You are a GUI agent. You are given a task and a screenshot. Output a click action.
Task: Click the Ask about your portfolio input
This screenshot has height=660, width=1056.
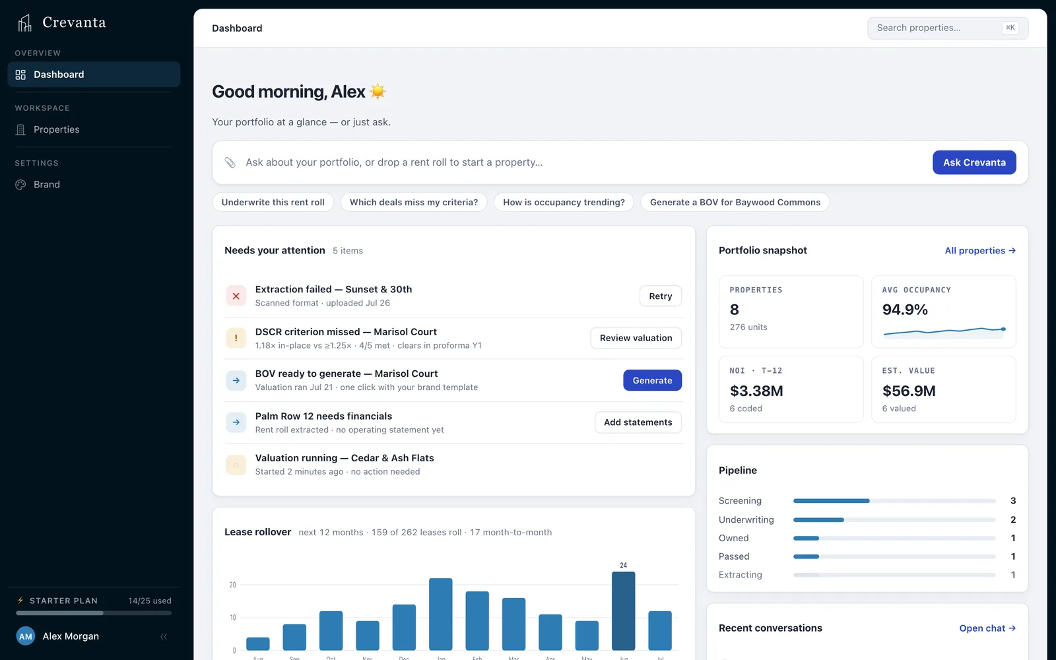click(x=581, y=162)
